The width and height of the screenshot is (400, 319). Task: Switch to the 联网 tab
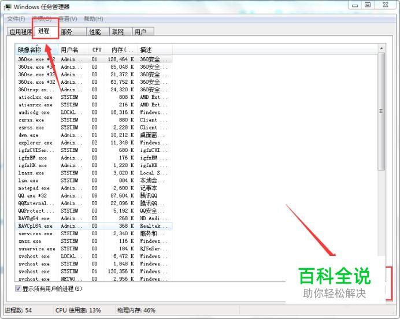(x=121, y=32)
